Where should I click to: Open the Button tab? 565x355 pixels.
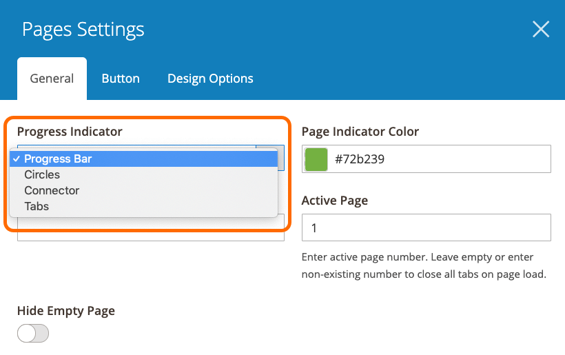121,79
